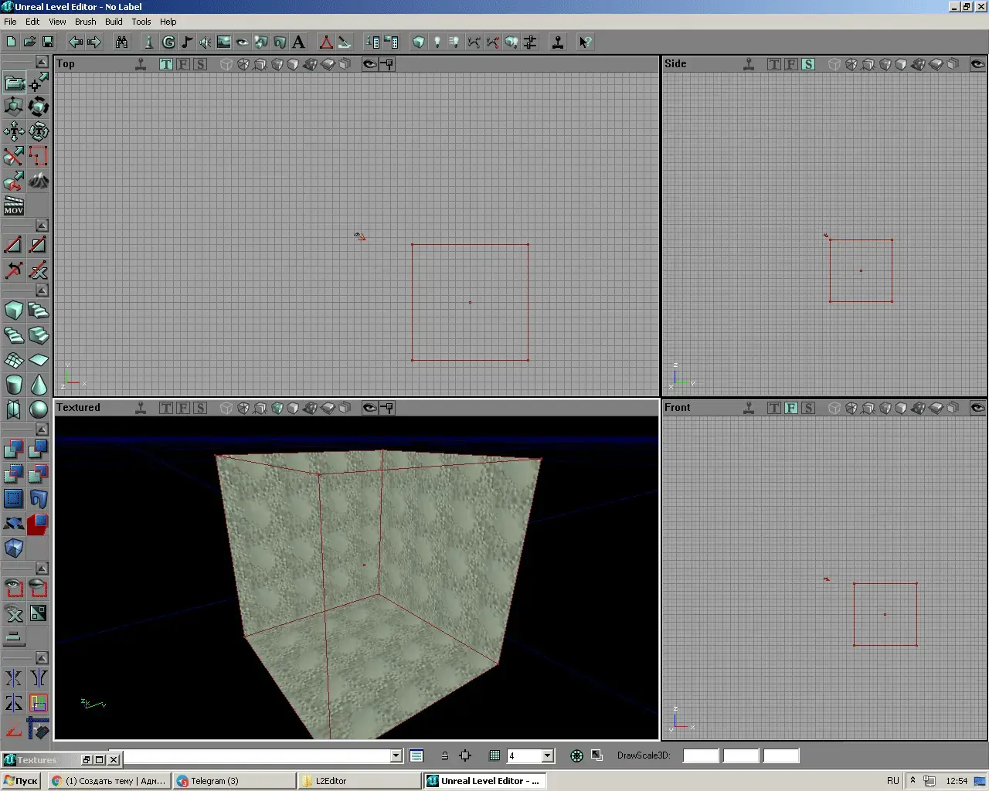989x791 pixels.
Task: Build a Tetrahedron sphere brush
Action: tap(39, 409)
